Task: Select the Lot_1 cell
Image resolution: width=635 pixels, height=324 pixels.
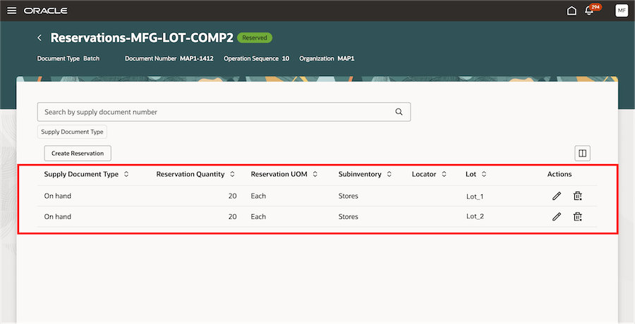Action: (x=475, y=197)
